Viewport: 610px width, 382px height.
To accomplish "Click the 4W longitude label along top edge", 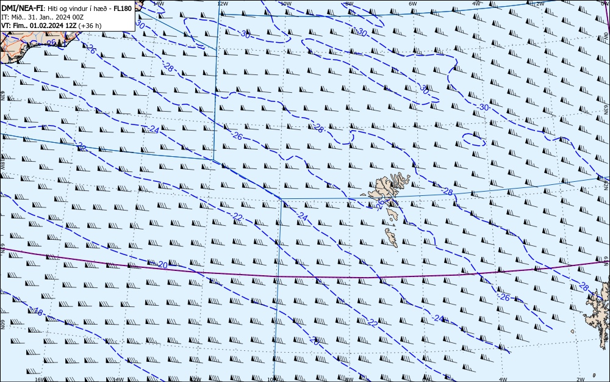I will tap(476, 3).
